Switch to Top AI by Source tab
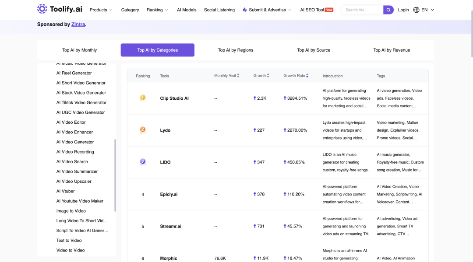The height and width of the screenshot is (262, 473). click(x=314, y=50)
